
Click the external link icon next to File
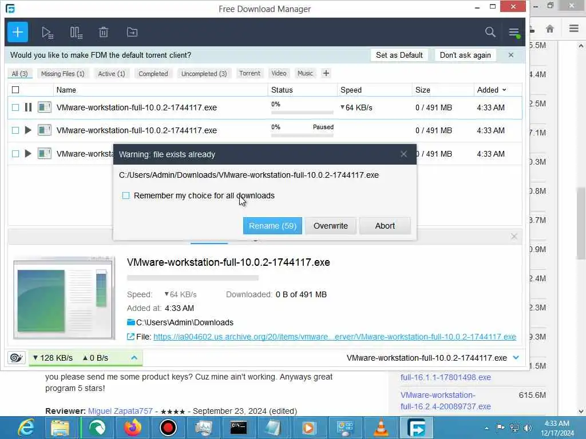131,337
